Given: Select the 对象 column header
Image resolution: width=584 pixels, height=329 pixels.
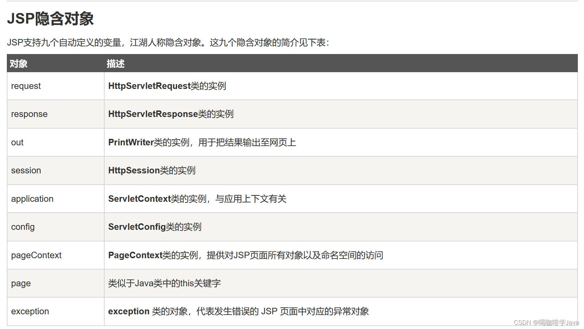Looking at the screenshot, I should coord(19,64).
